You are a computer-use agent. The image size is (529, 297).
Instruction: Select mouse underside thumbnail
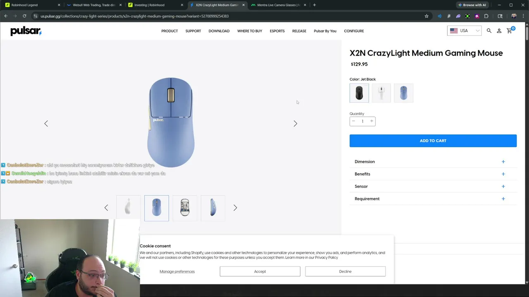[x=185, y=207]
